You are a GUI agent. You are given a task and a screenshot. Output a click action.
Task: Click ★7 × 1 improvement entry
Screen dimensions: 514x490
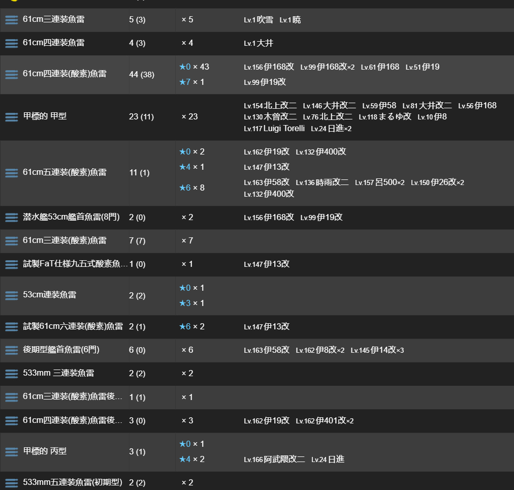[192, 82]
